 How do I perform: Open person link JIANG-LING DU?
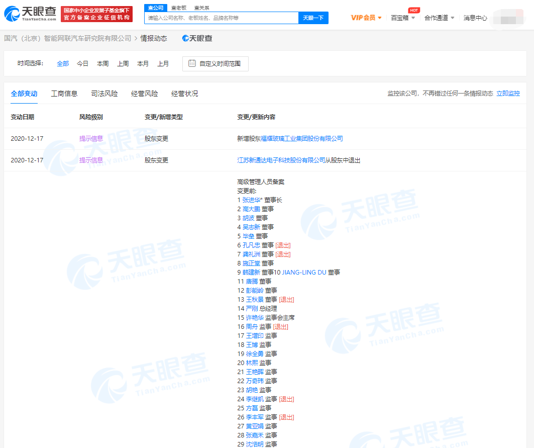pos(304,272)
